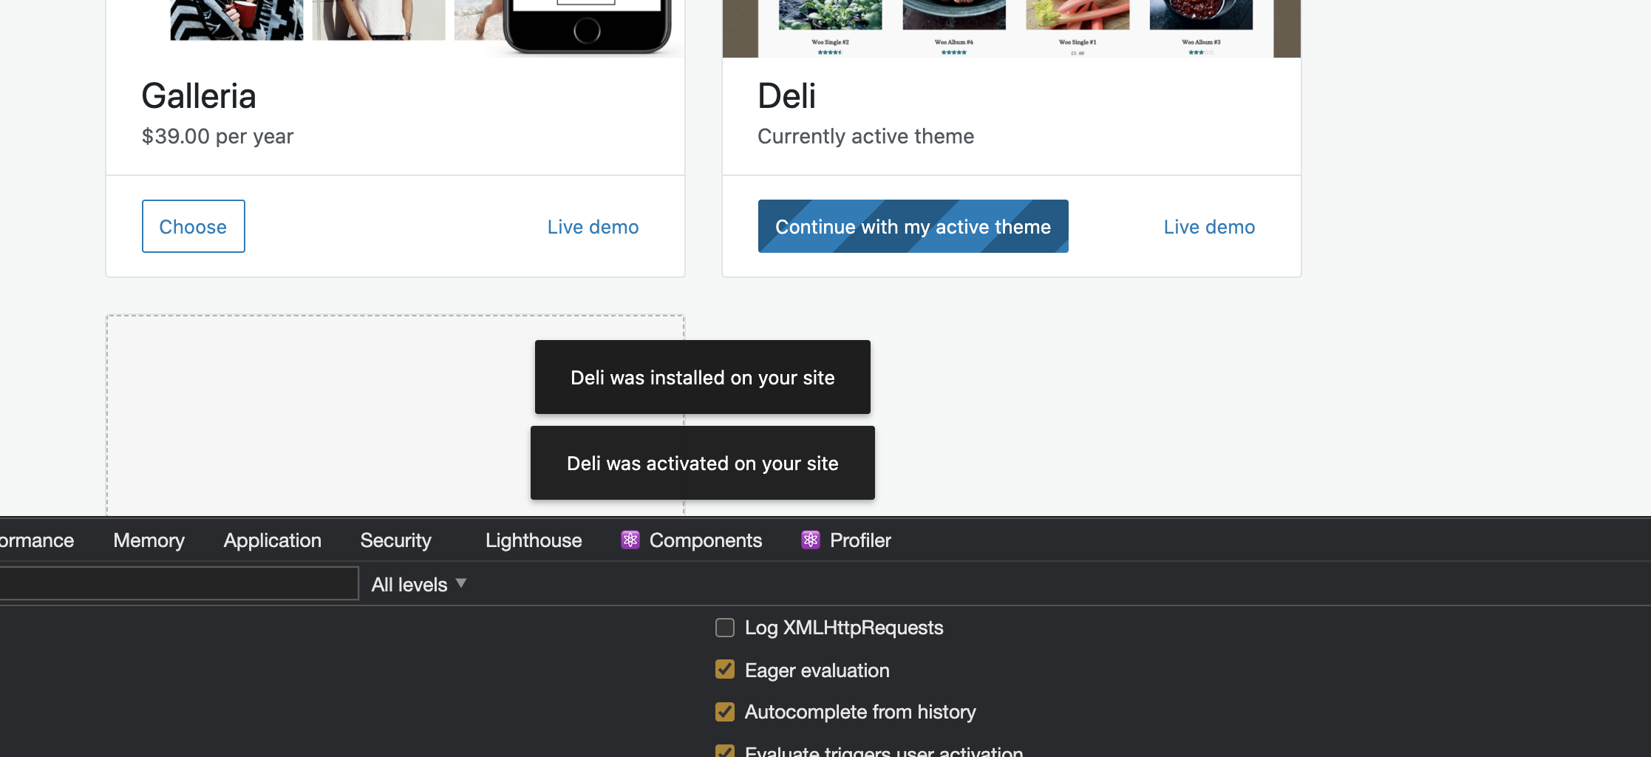Open the Application tab in DevTools

[x=272, y=540]
